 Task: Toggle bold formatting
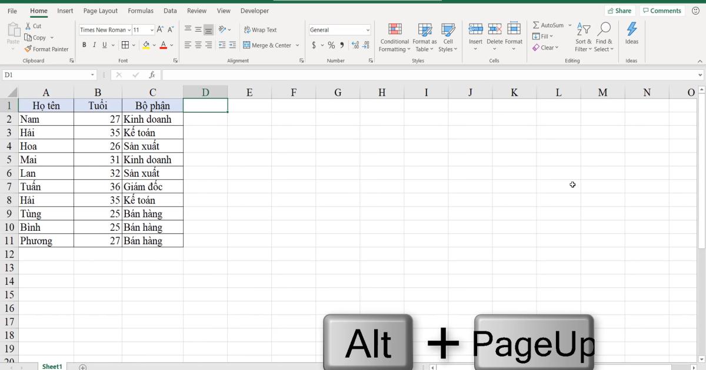pos(84,44)
